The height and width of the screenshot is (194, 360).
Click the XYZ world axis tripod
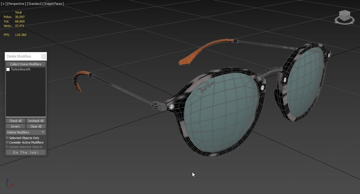(x=8, y=183)
